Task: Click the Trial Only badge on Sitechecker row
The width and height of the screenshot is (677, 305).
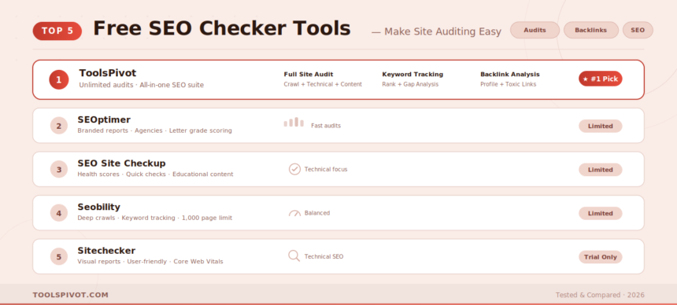Action: 600,257
